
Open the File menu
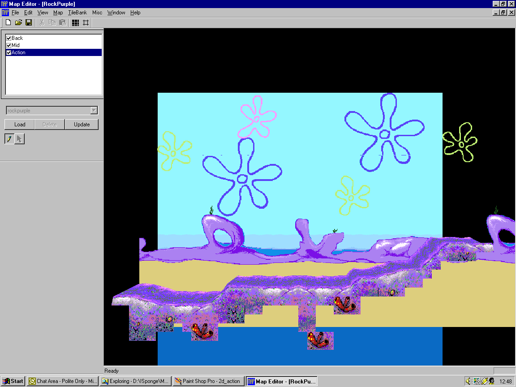(15, 13)
